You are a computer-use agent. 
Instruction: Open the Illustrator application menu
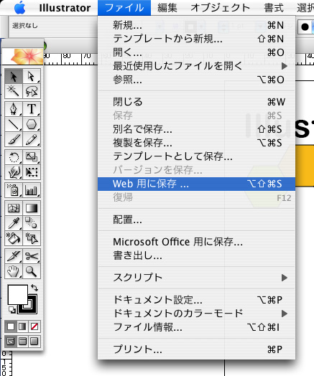point(65,8)
